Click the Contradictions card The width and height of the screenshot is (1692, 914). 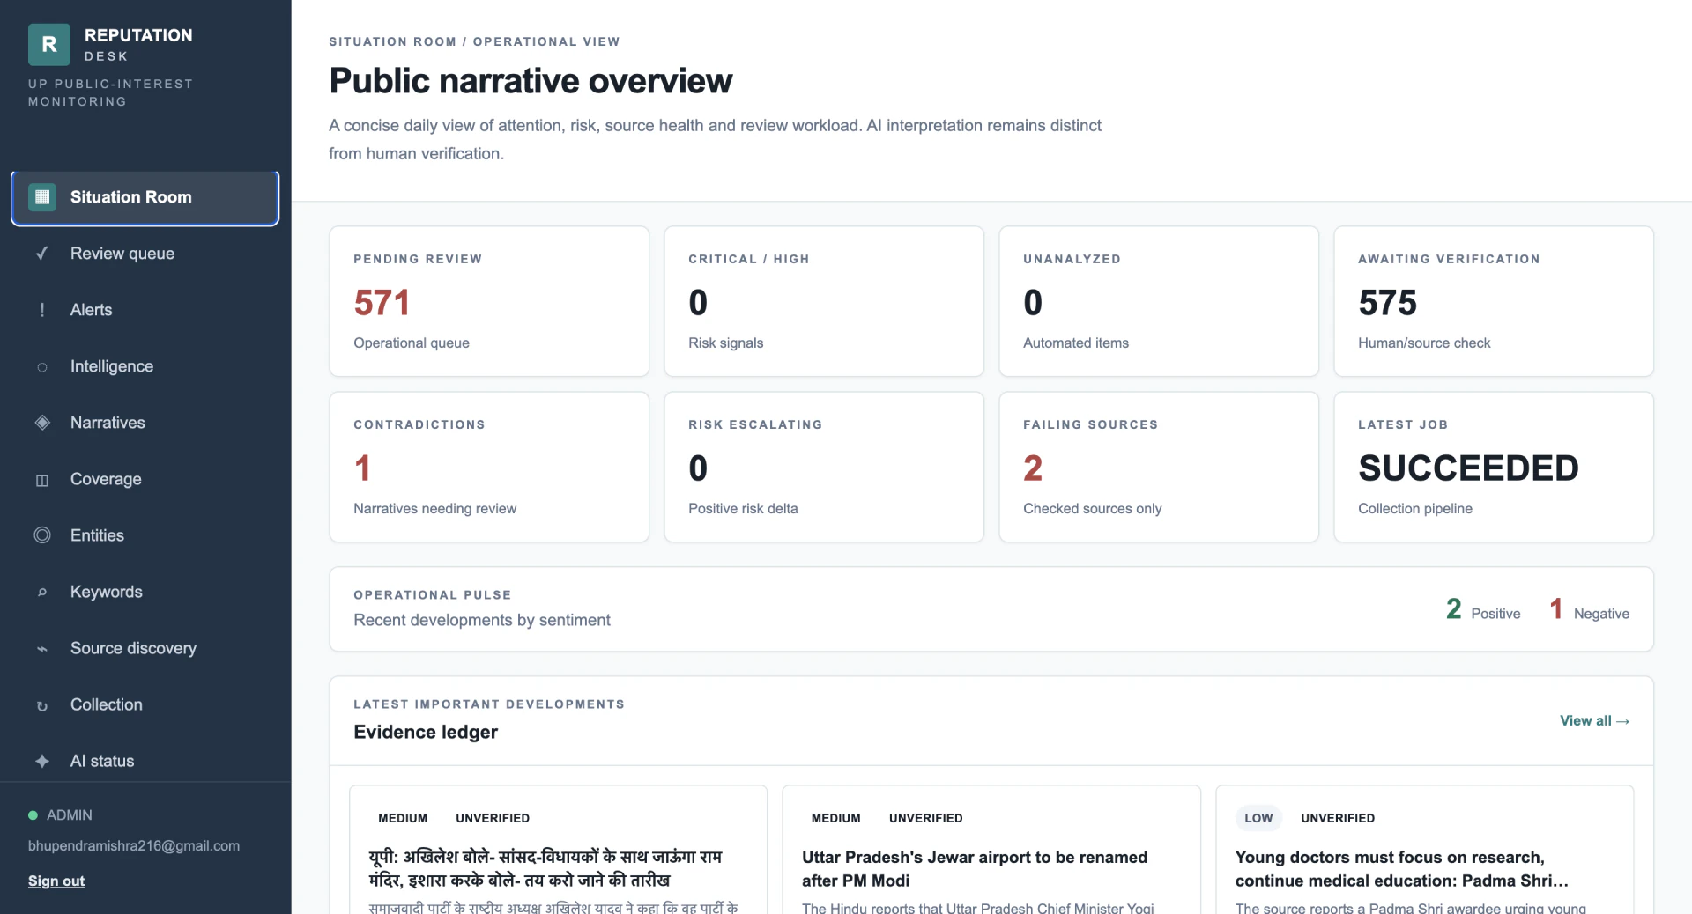(x=489, y=467)
